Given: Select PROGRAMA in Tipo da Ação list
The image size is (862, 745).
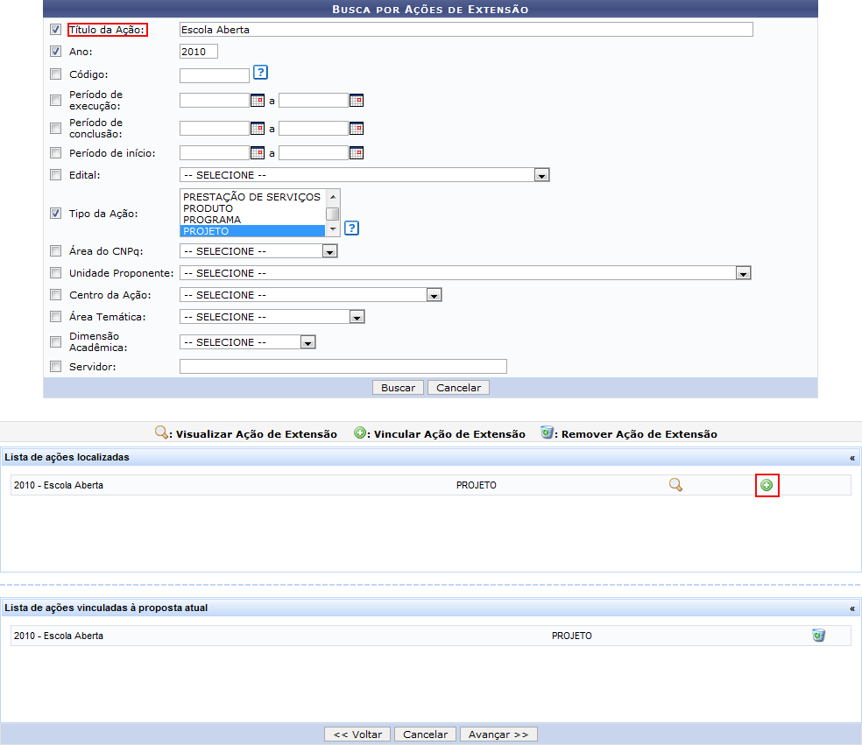Looking at the screenshot, I should coord(212,220).
